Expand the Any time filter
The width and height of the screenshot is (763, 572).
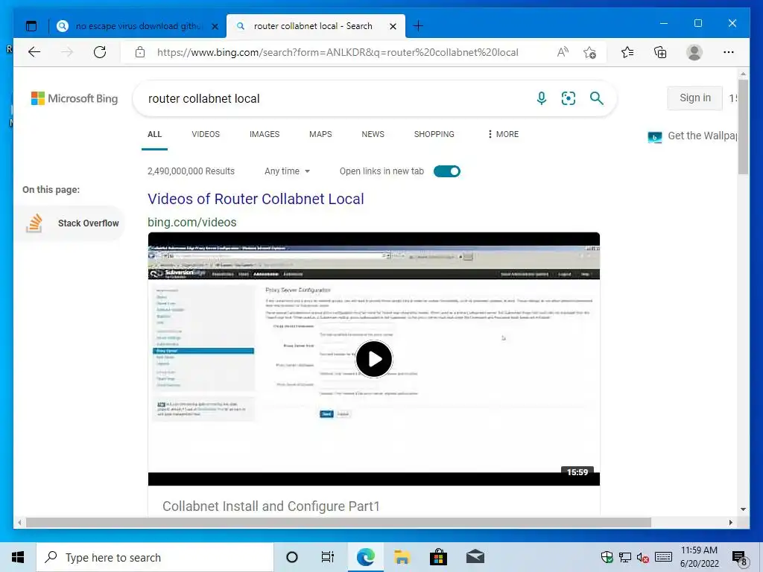[287, 171]
